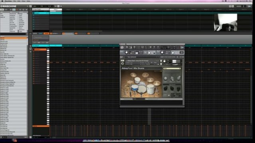Adjust the instrument Tune knob in Kontakt header

(x=164, y=61)
